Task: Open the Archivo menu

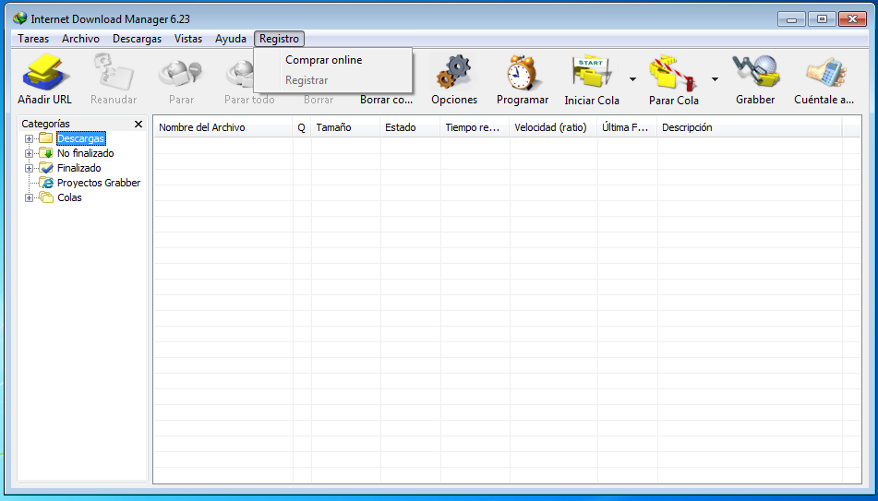Action: [80, 39]
